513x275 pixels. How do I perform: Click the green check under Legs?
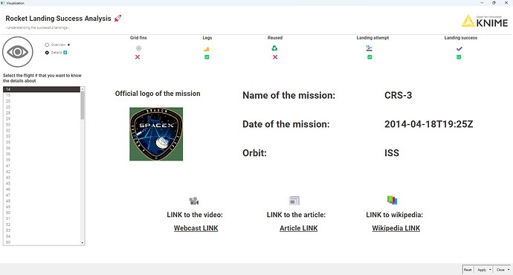[207, 57]
